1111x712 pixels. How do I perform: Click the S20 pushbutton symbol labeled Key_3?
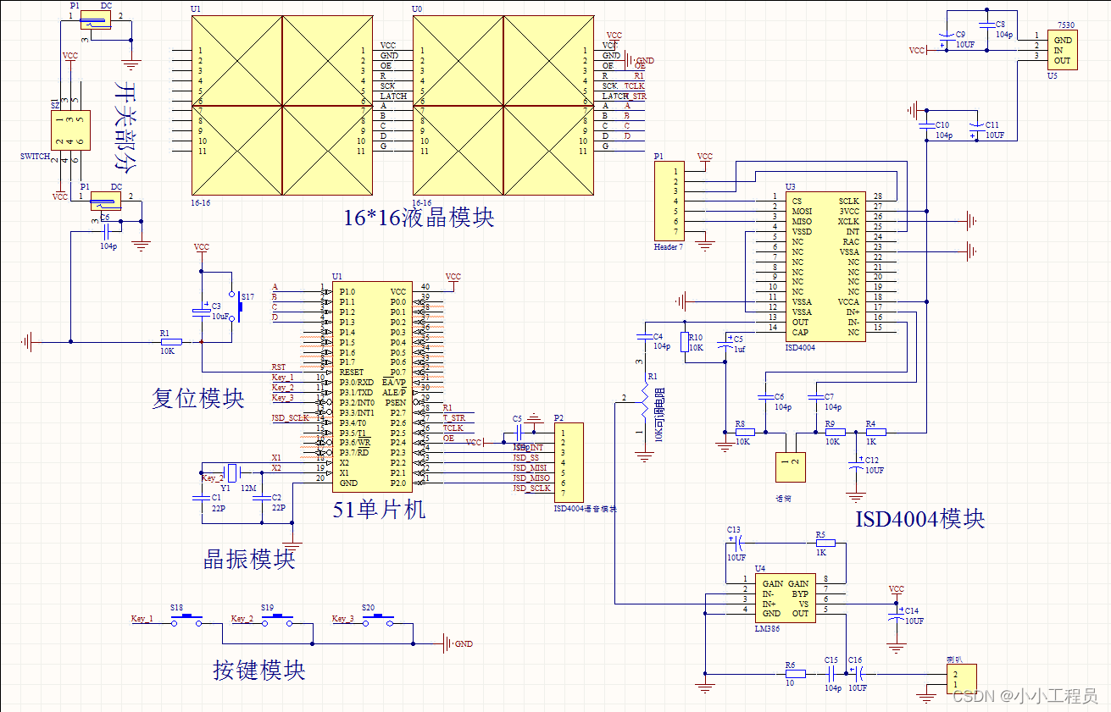(378, 619)
